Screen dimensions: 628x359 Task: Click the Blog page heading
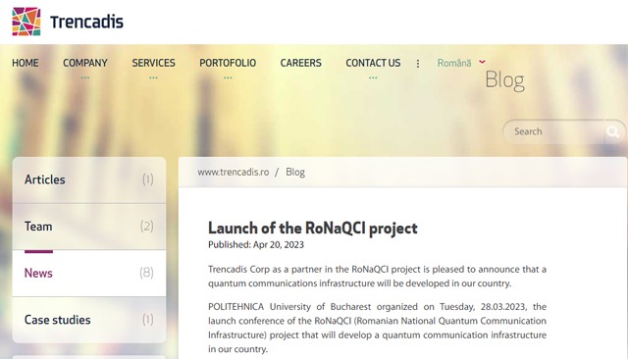coord(504,80)
